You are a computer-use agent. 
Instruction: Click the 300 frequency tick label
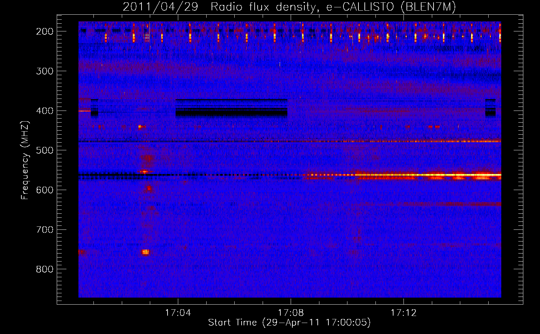click(45, 71)
